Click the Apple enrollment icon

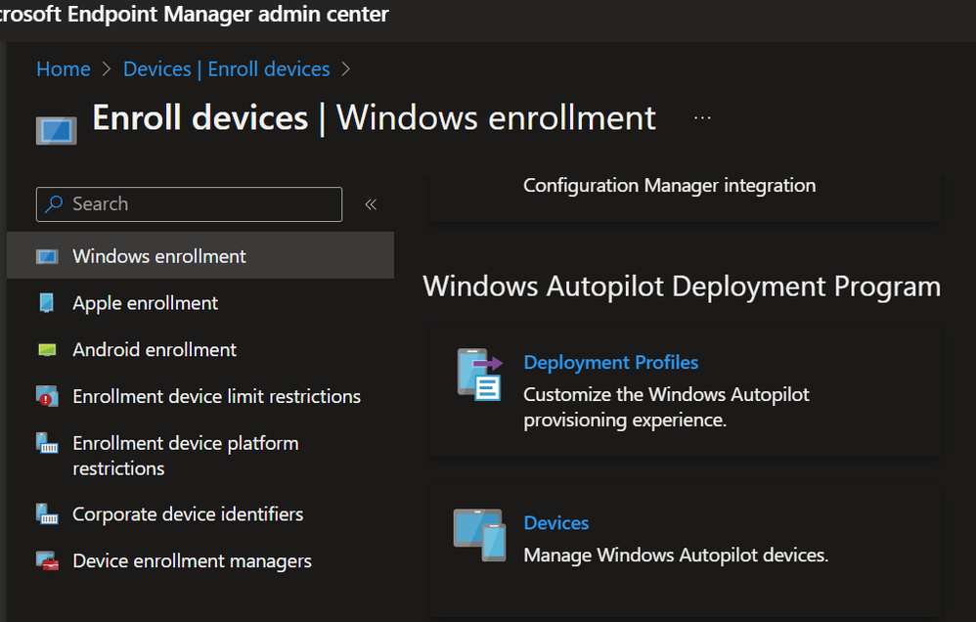coord(47,303)
